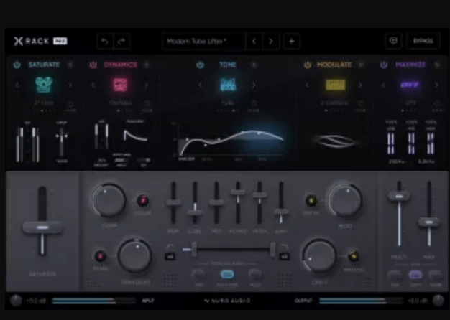Screen dimensions: 450x320
Task: Toggle the pink COLOR button
Action: click(x=142, y=200)
